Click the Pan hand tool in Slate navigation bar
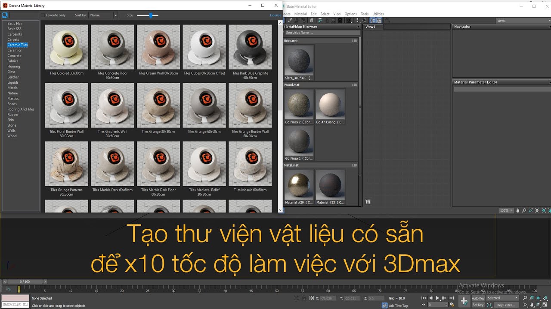 coord(518,211)
